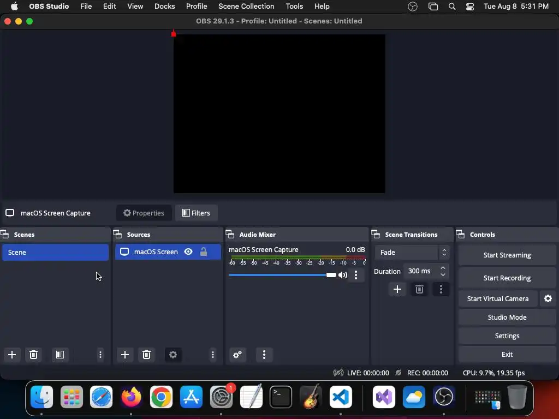
Task: Open advanced audio properties gears icon
Action: pos(237,355)
